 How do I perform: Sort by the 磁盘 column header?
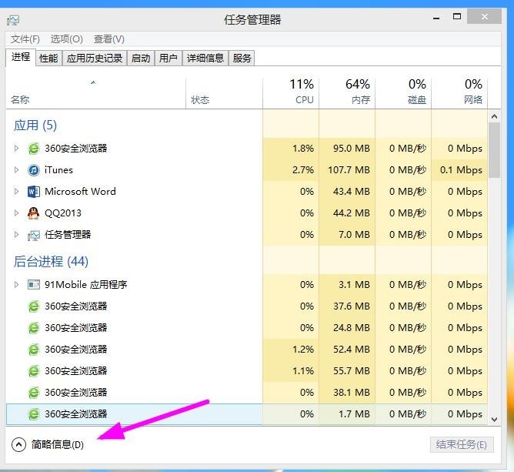(403, 93)
